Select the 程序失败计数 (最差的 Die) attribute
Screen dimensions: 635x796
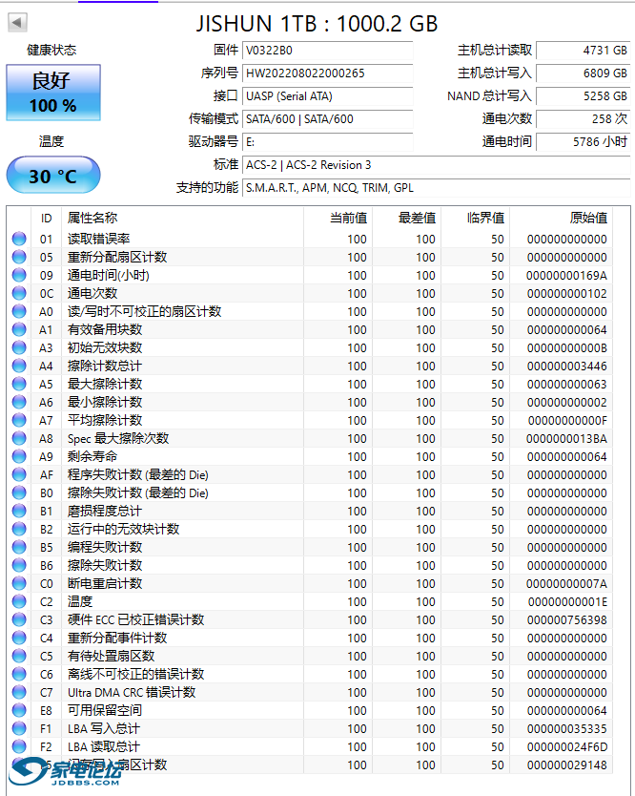tap(138, 474)
